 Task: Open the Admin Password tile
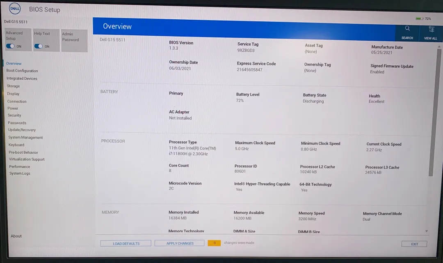click(x=74, y=41)
